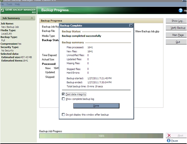Image resolution: width=187 pixels, height=144 pixels.
Task: Click the Pause link
Action: coord(174,141)
